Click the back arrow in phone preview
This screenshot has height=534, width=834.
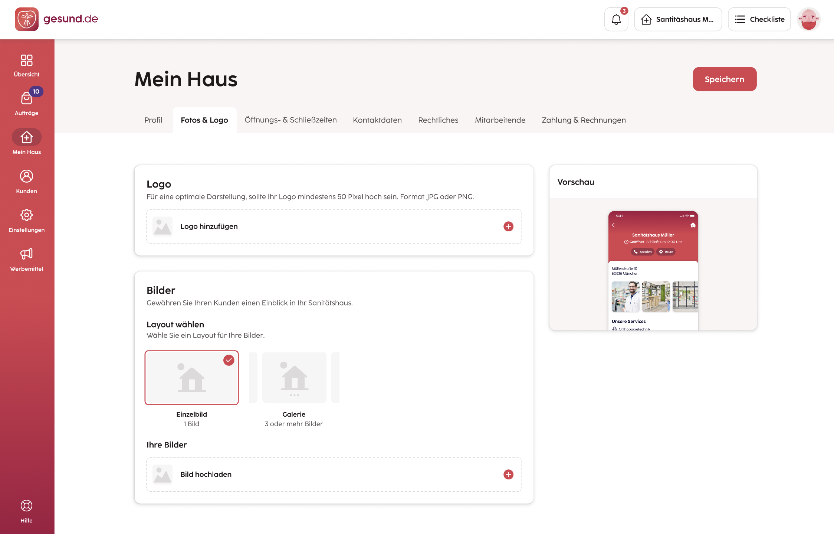[614, 225]
